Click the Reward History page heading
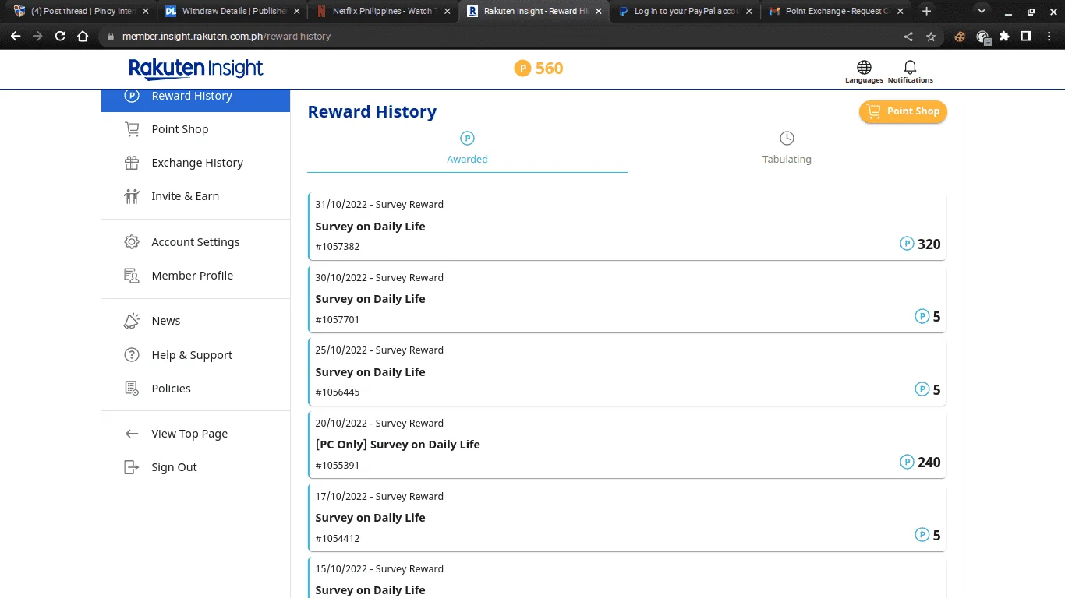The image size is (1065, 598). coord(372,112)
